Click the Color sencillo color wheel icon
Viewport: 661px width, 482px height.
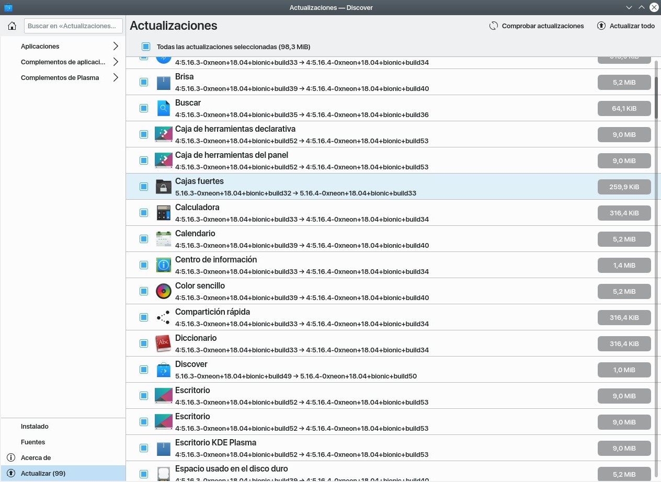point(164,291)
